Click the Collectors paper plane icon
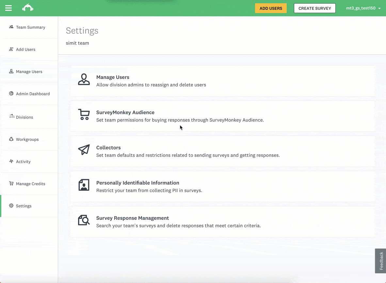 (84, 150)
